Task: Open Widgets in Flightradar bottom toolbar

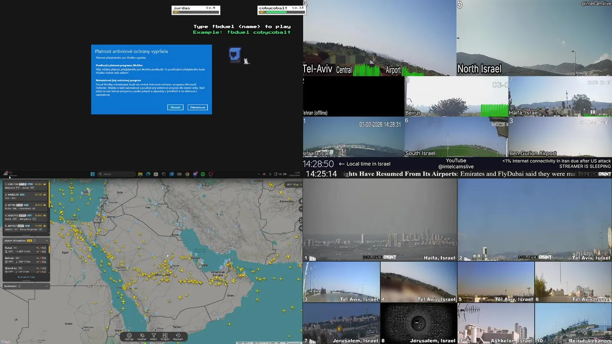Action: (165, 337)
